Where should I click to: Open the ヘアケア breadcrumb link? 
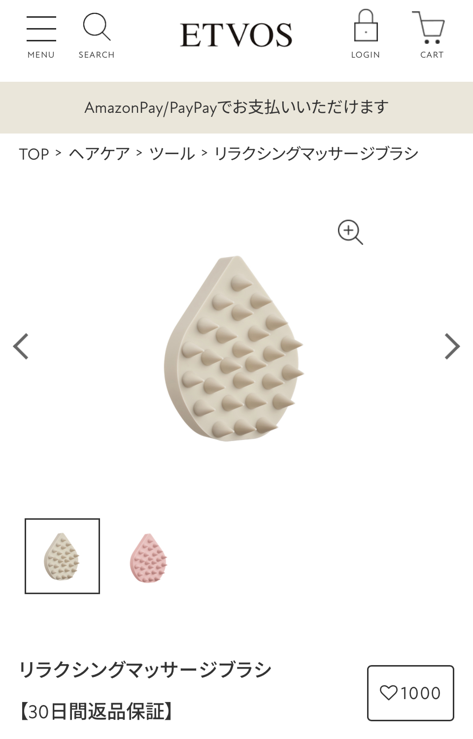(99, 154)
